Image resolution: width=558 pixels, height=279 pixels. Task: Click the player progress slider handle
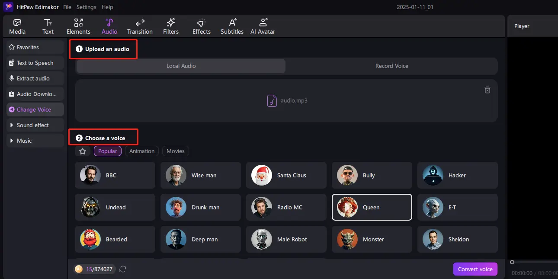point(512,262)
